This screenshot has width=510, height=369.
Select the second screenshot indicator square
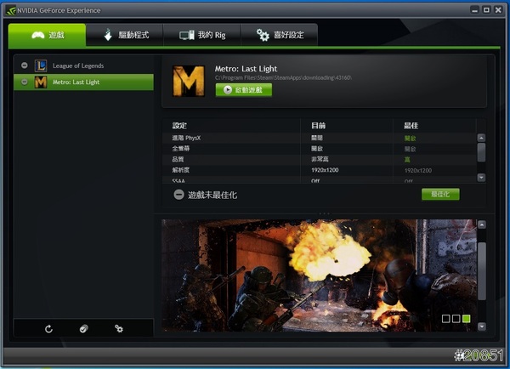(x=456, y=319)
